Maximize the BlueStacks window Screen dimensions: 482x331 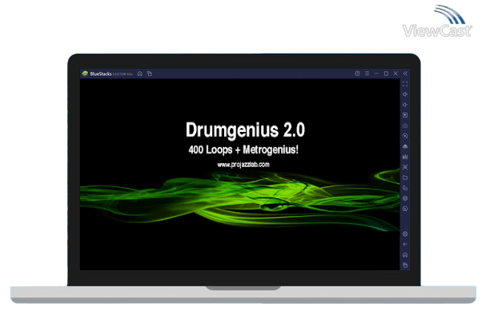tap(386, 74)
